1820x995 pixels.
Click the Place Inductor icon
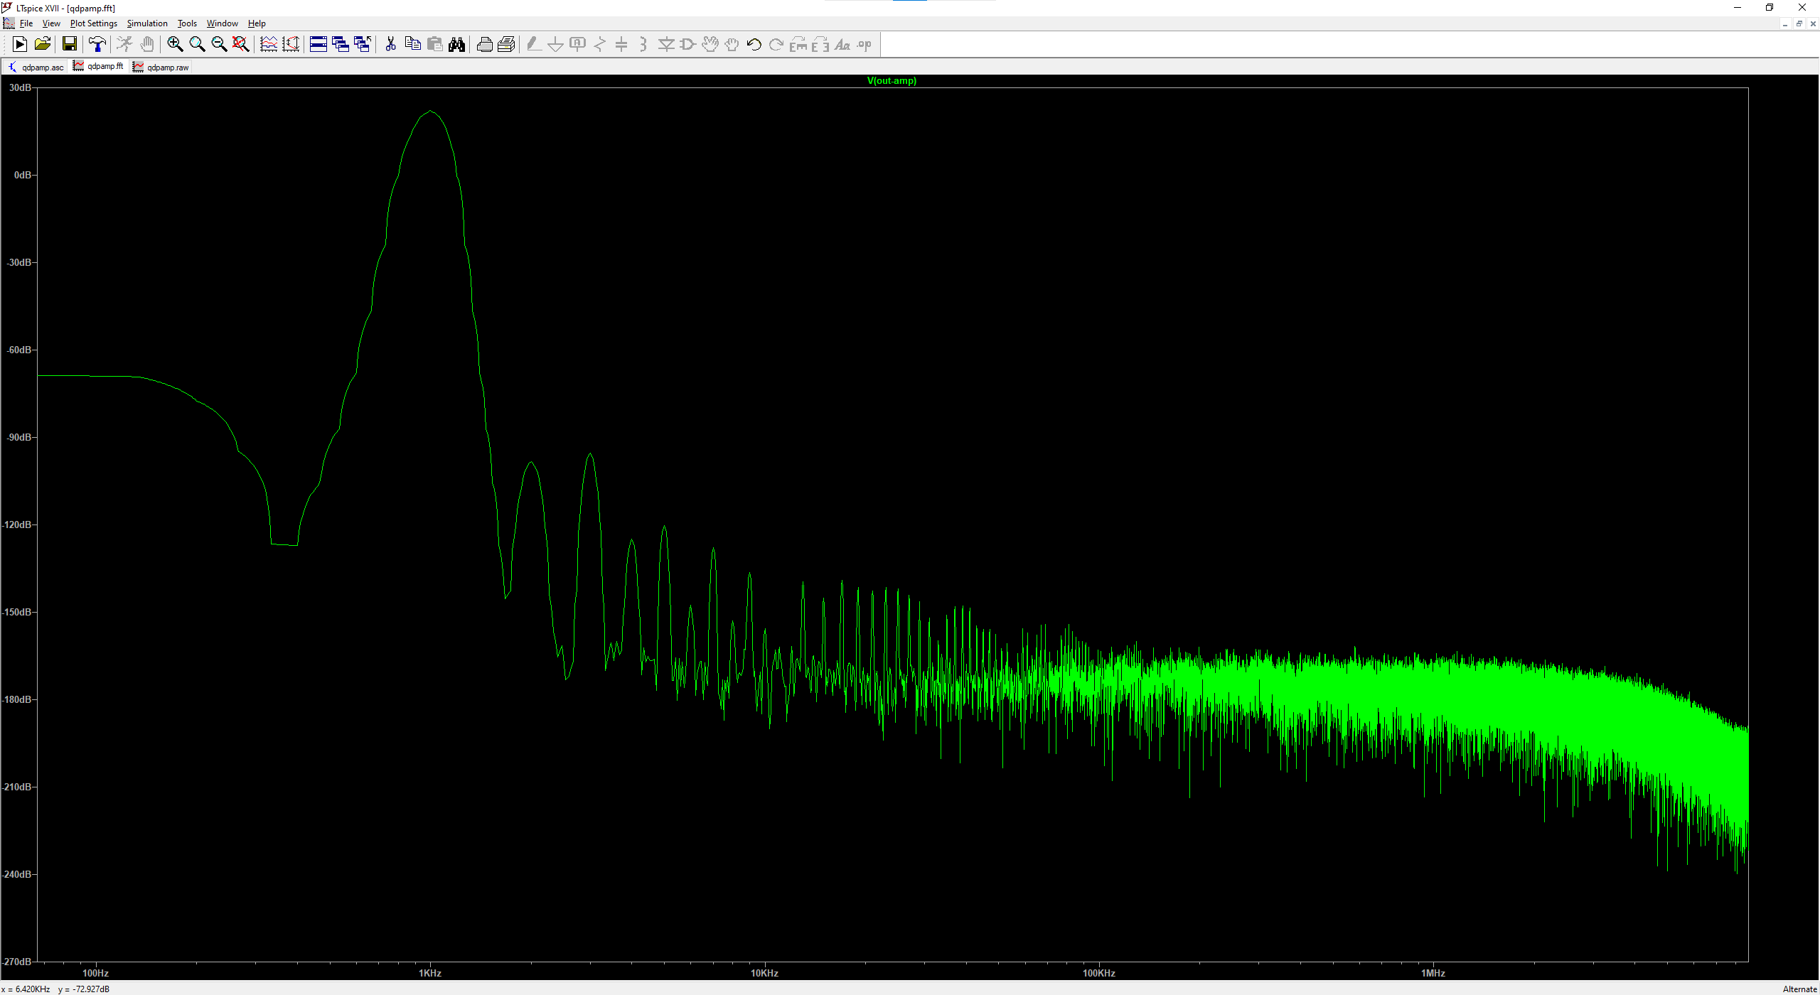[x=643, y=45]
